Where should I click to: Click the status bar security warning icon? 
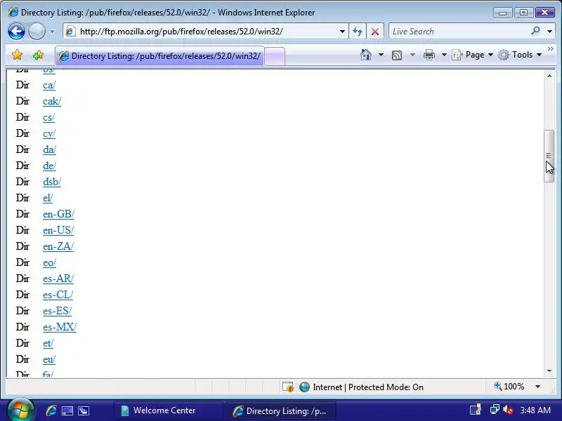point(288,387)
